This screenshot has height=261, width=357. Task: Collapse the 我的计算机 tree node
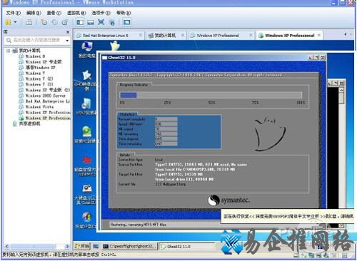[9, 51]
